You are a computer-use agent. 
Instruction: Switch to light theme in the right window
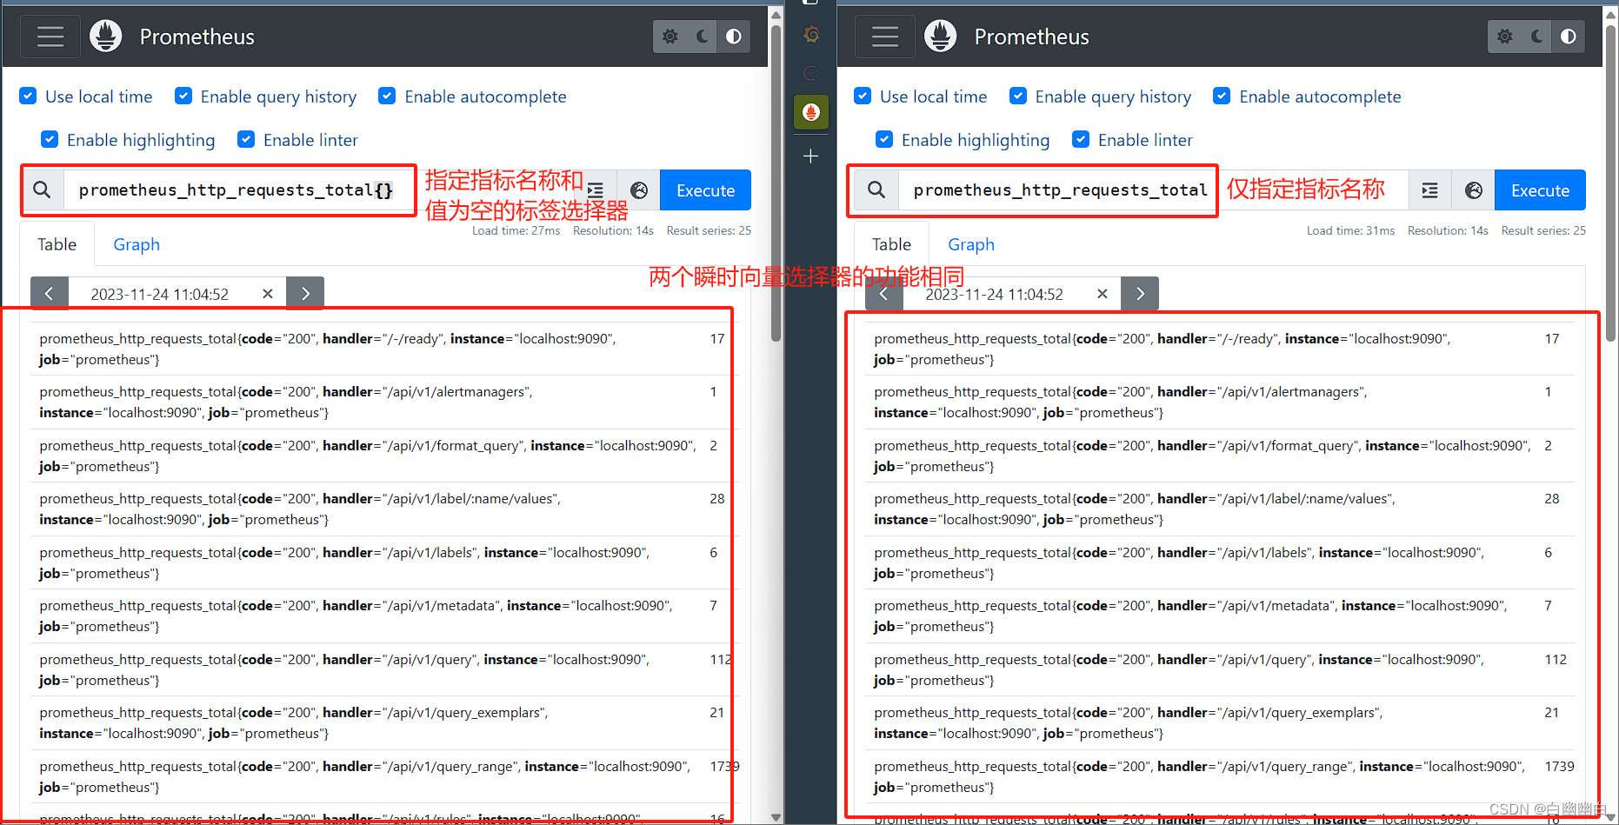pyautogui.click(x=1505, y=37)
